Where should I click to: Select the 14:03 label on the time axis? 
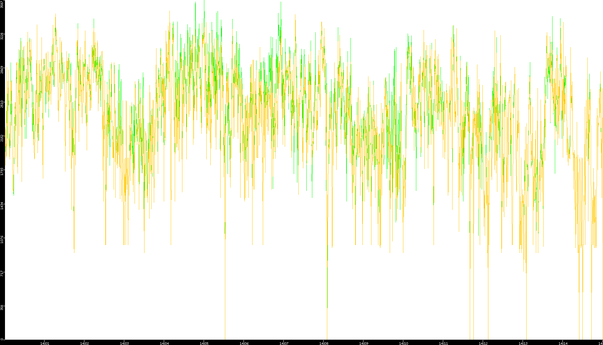124,343
